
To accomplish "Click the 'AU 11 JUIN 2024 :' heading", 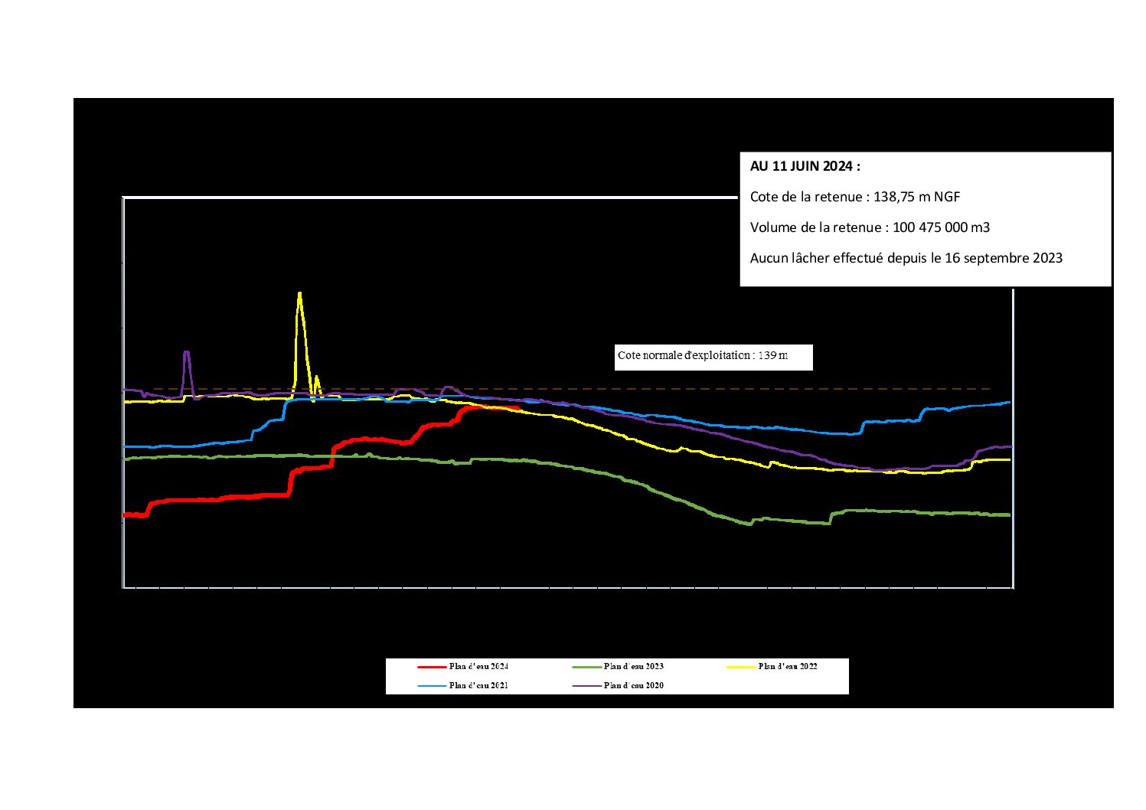I will tap(805, 166).
